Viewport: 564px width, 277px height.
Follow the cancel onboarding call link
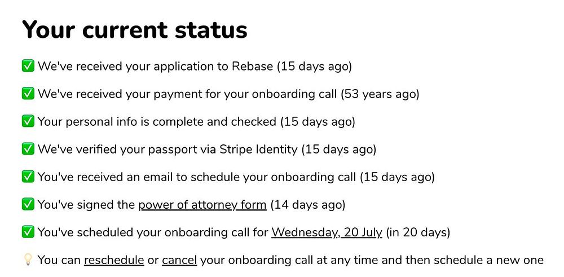(x=179, y=260)
